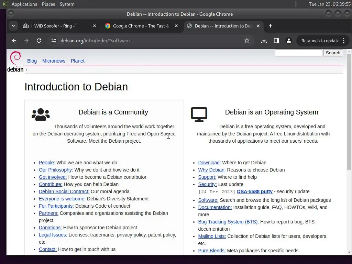The height and width of the screenshot is (264, 352).
Task: Bookmark this page with the star icon
Action: click(247, 41)
